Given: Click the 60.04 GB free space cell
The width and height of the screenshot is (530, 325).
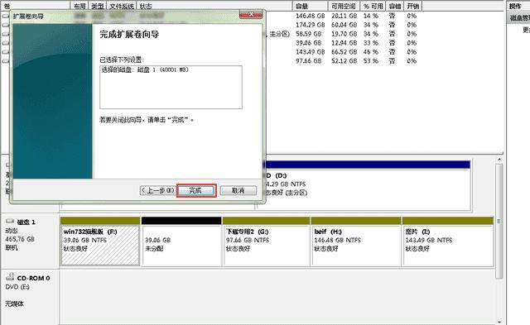Looking at the screenshot, I should pos(344,25).
